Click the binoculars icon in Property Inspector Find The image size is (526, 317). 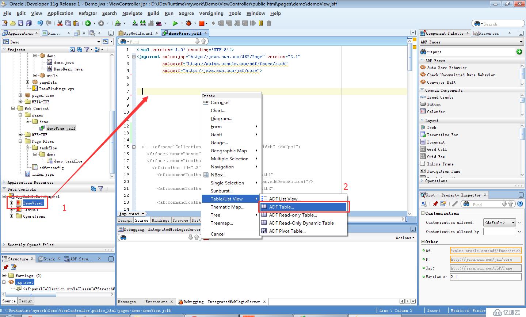[x=466, y=204]
